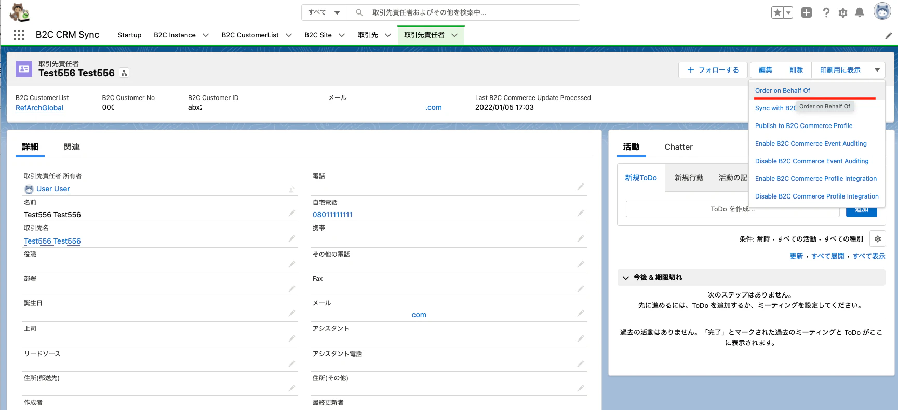
Task: Expand the 取引先責任者 tab chevron
Action: click(454, 35)
